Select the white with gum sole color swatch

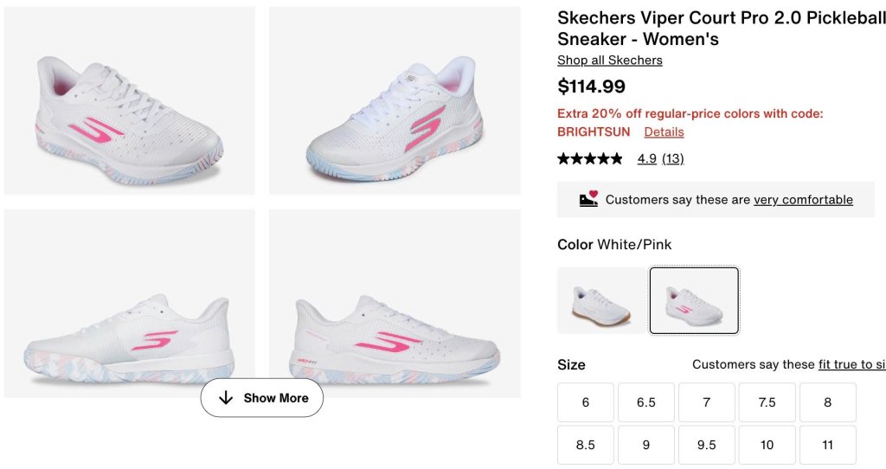(x=602, y=300)
